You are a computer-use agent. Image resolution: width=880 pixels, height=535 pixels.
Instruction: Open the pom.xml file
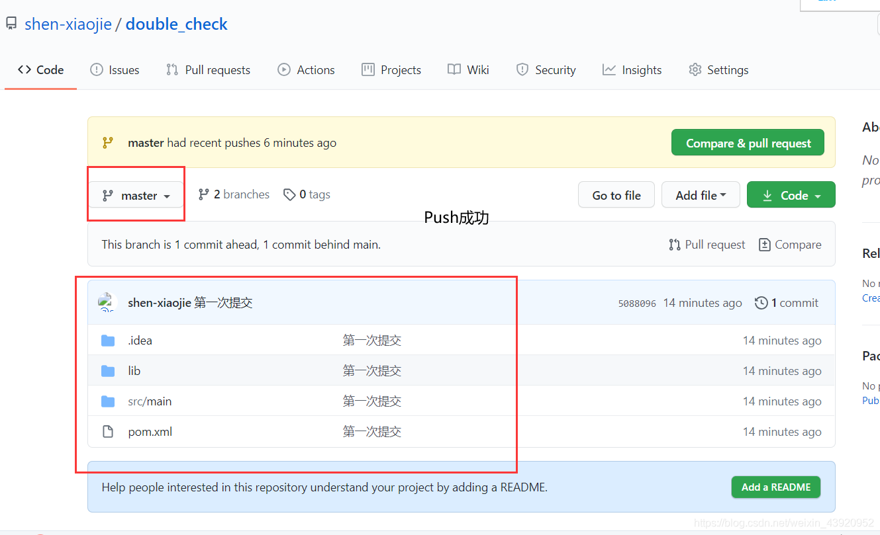click(150, 432)
